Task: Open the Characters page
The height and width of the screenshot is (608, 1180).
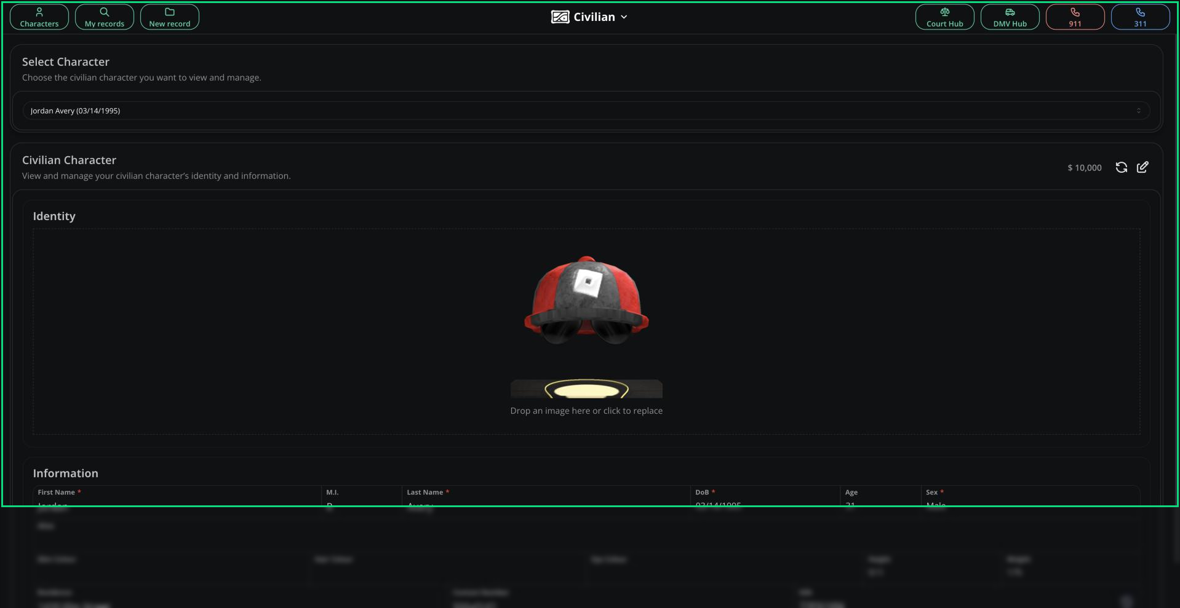Action: (39, 17)
